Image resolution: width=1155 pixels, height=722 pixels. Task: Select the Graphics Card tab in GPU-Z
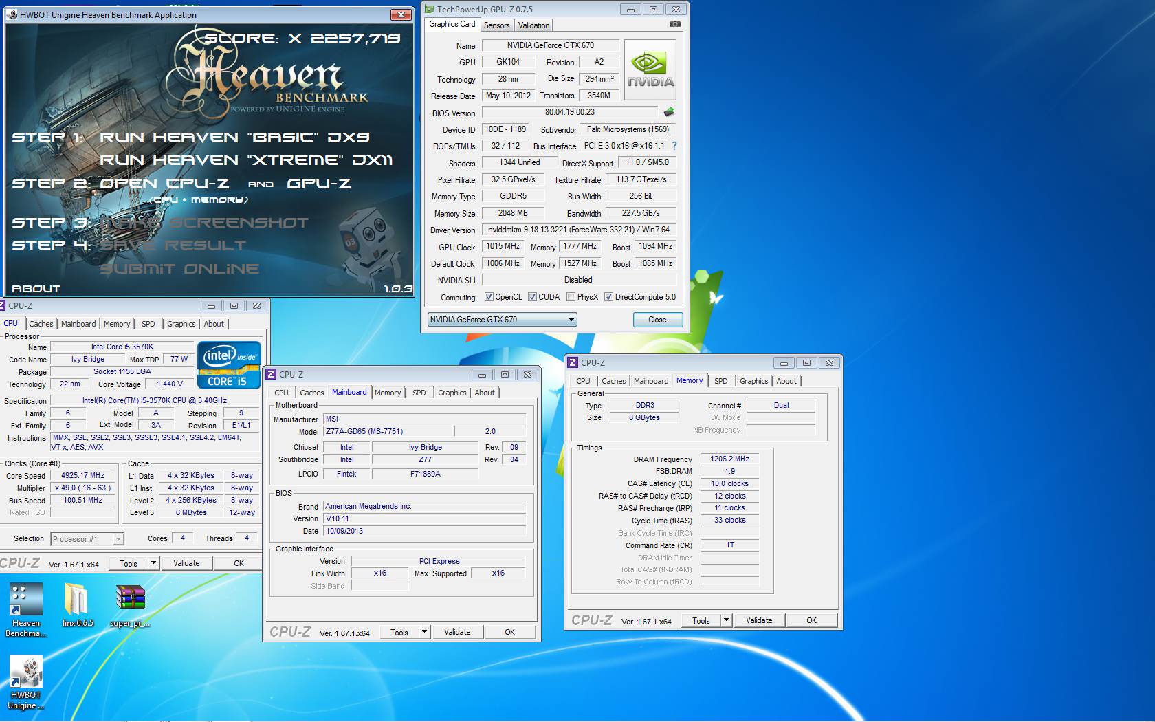(x=452, y=24)
